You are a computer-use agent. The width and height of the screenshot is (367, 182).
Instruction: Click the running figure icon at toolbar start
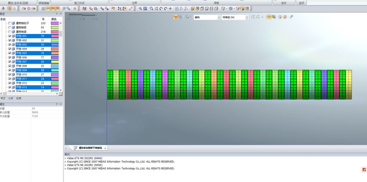point(3,8)
